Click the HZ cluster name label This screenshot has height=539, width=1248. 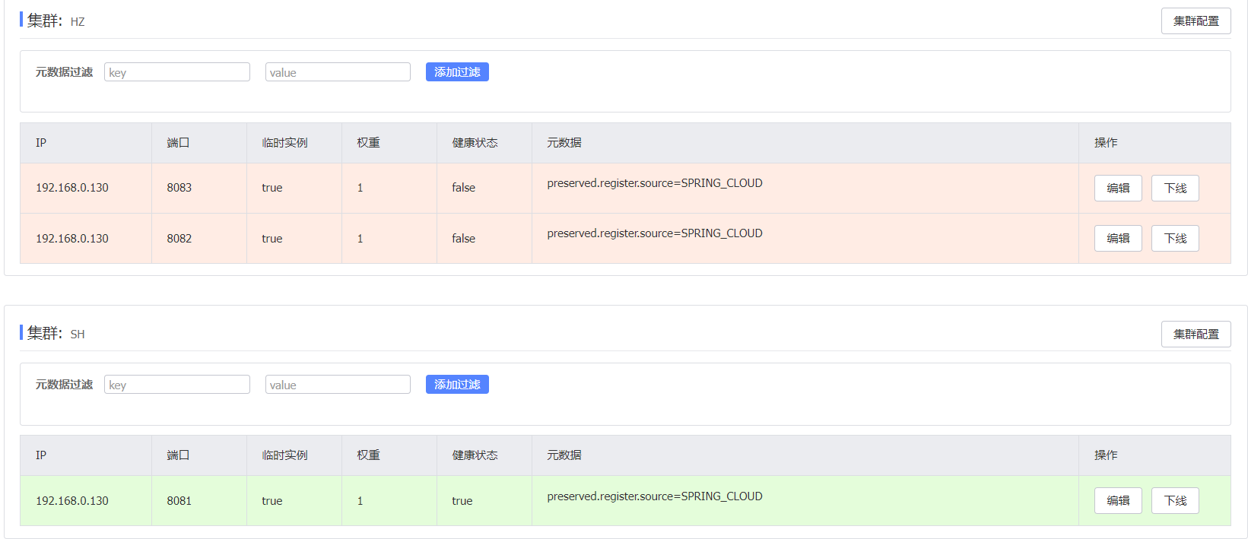pyautogui.click(x=78, y=22)
